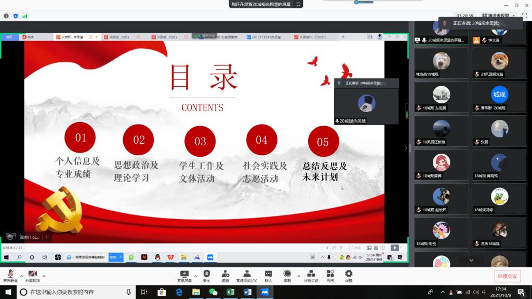Enter fullscreen via top-right fullscreen icon

525,16
